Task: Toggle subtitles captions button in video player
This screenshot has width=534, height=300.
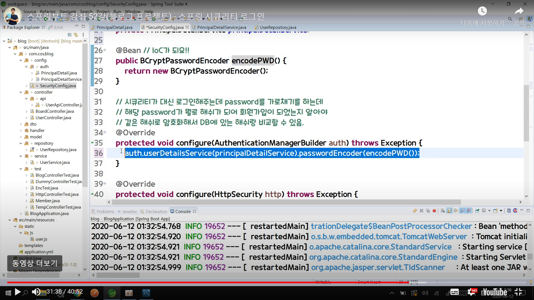Action: [x=454, y=292]
